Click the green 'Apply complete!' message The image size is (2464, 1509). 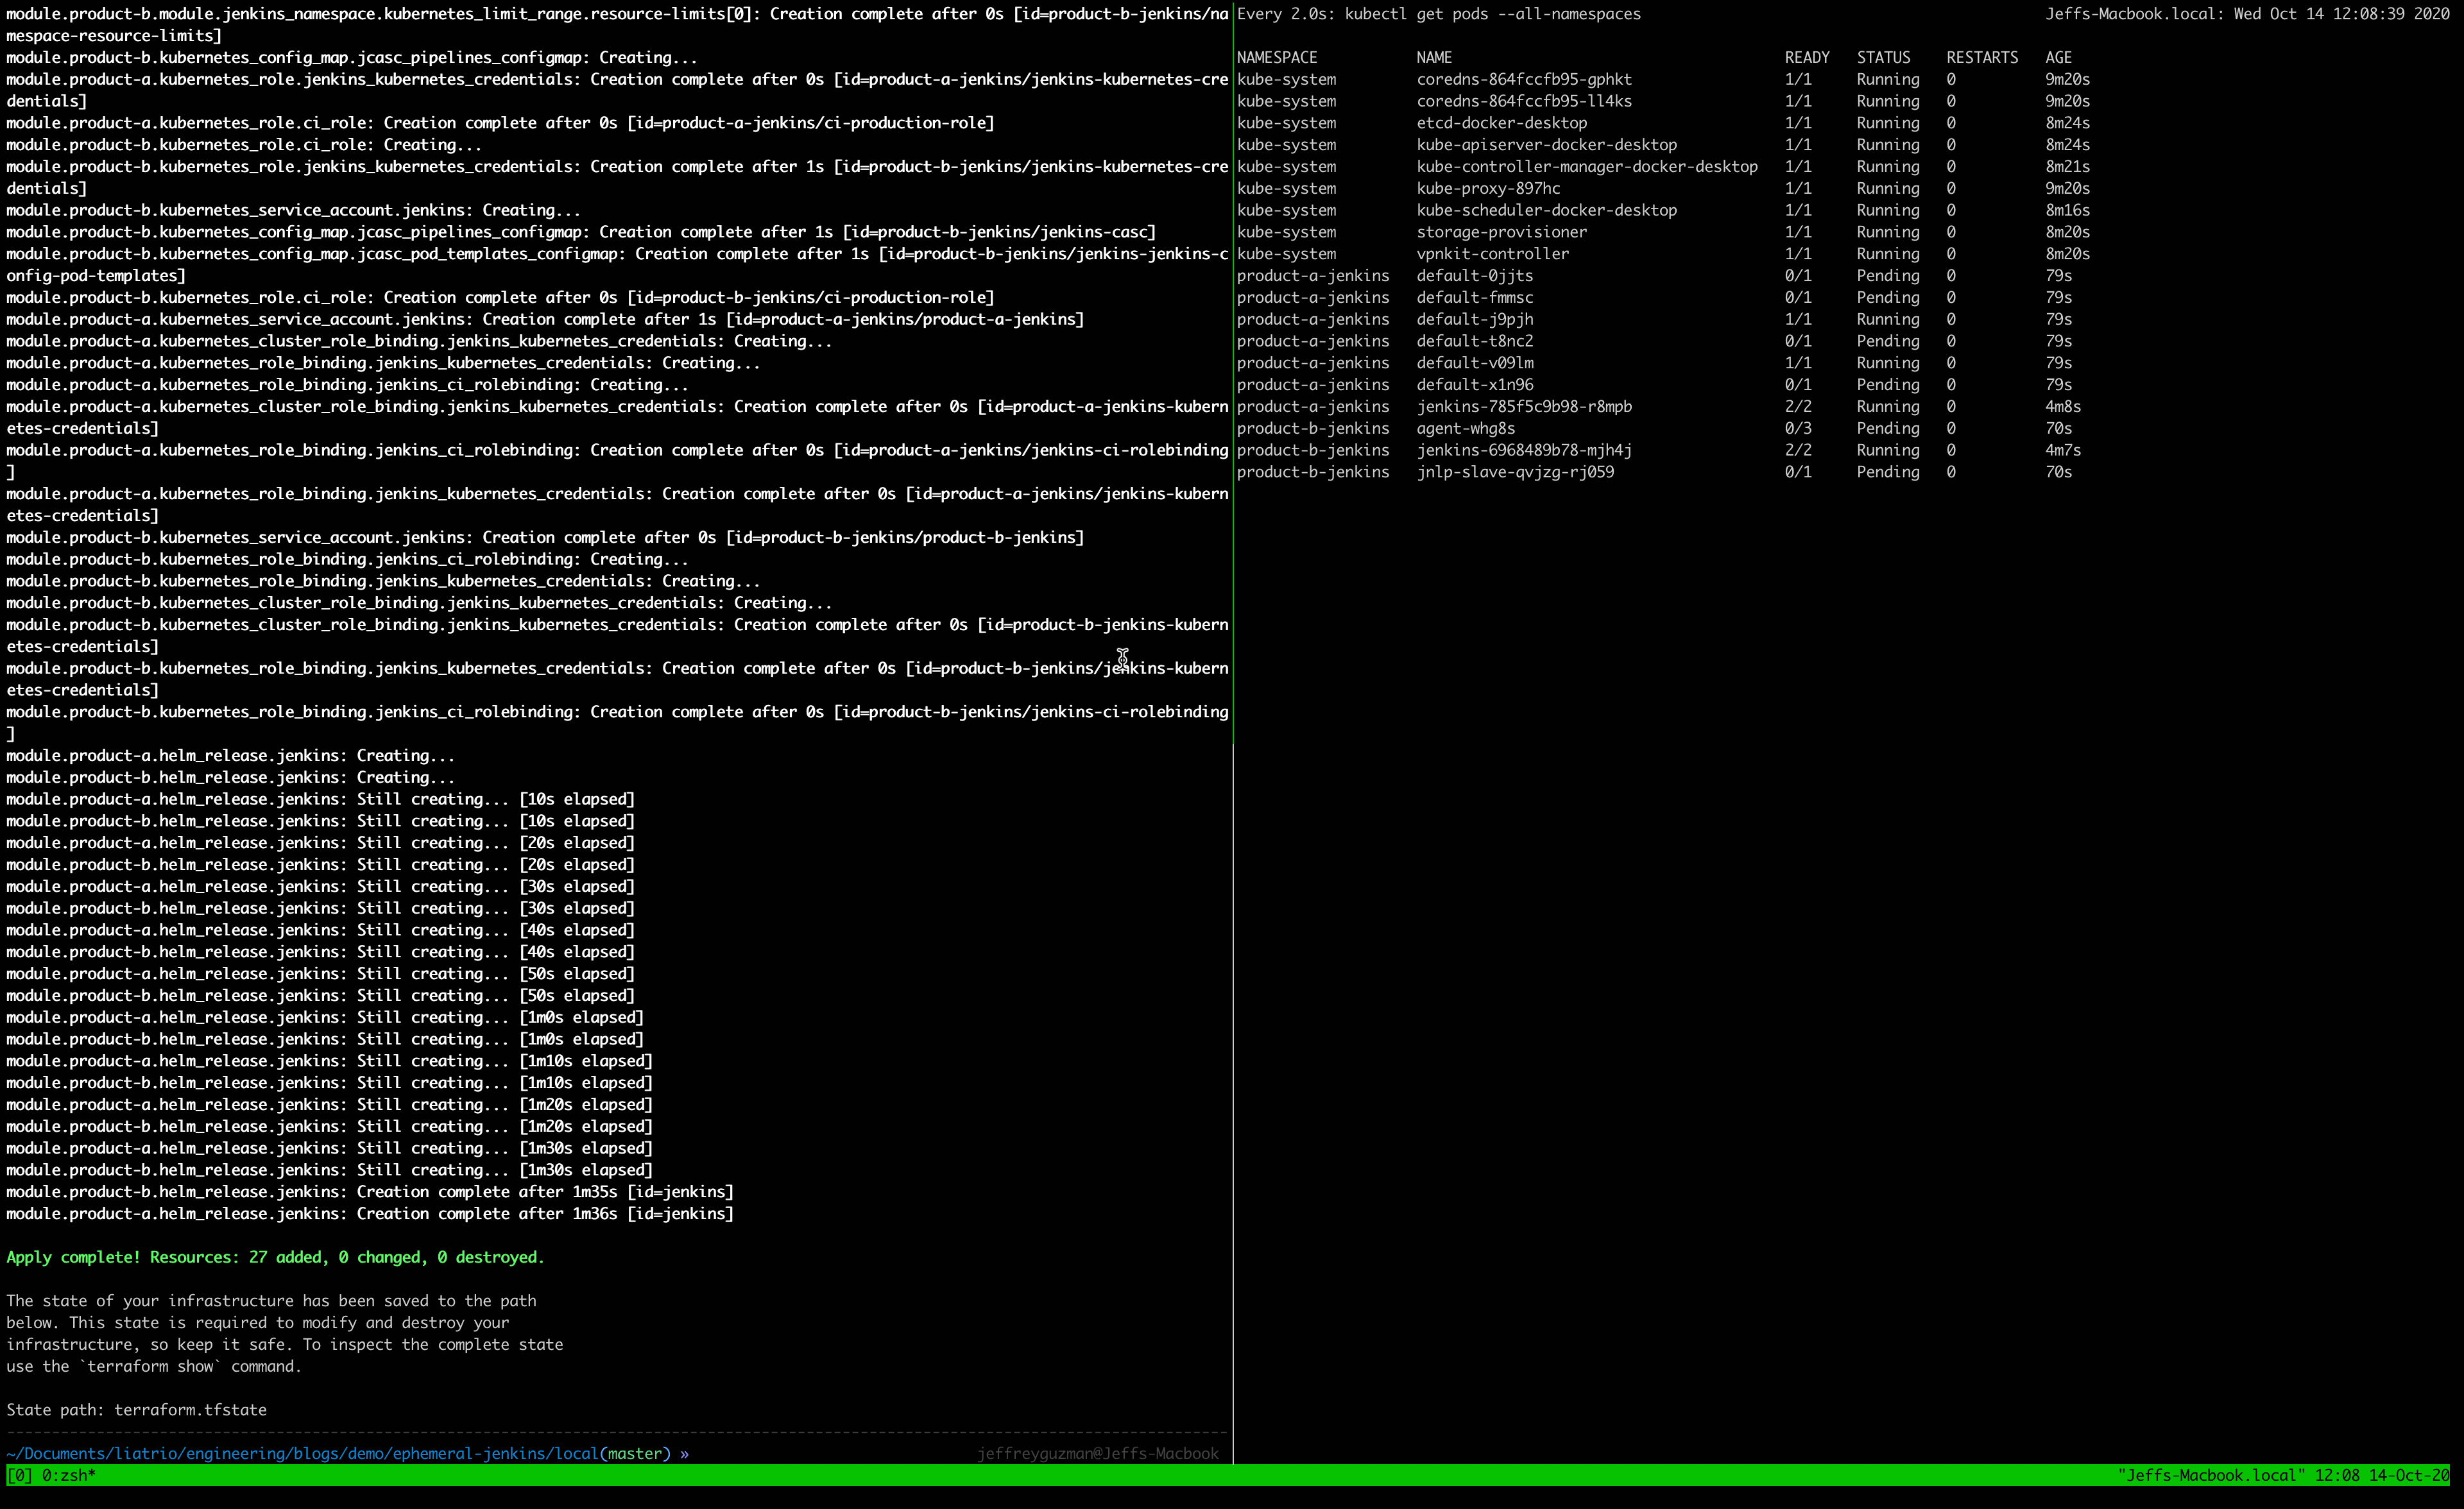coord(275,1257)
